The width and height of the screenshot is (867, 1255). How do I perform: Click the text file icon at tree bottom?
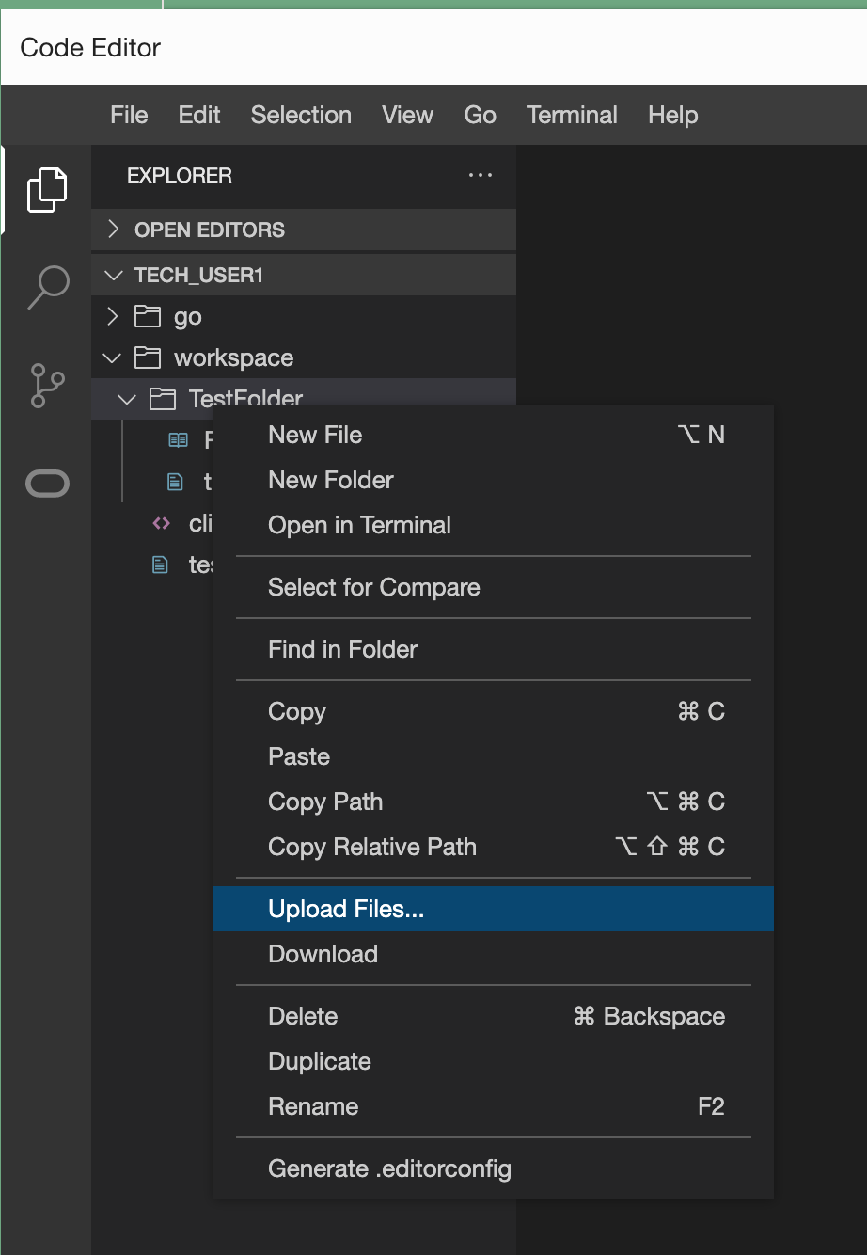tap(159, 564)
